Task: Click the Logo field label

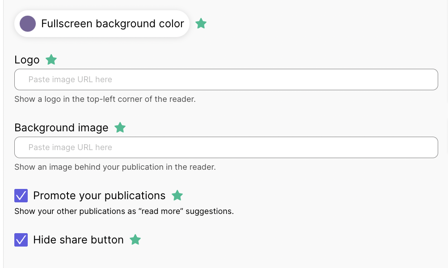Action: [27, 60]
